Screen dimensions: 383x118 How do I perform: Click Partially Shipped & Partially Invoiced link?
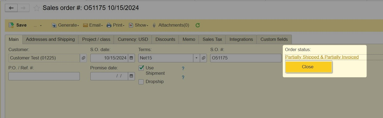[x=322, y=57]
